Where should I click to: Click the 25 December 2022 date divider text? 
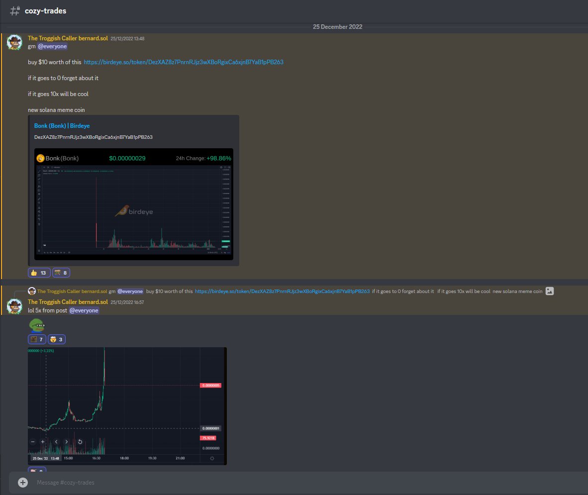337,27
